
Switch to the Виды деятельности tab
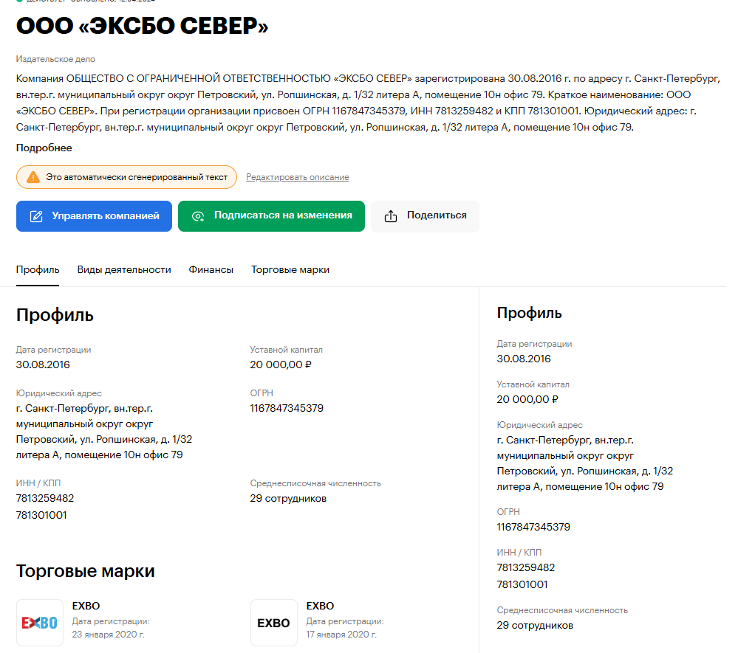tap(124, 270)
